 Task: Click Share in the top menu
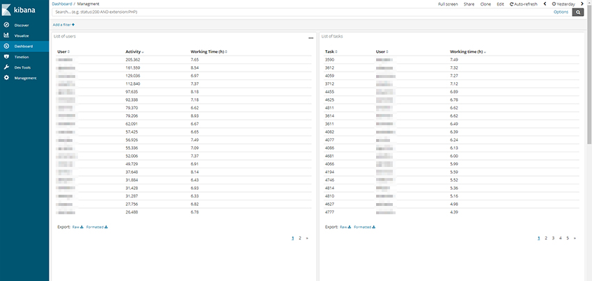pos(469,4)
